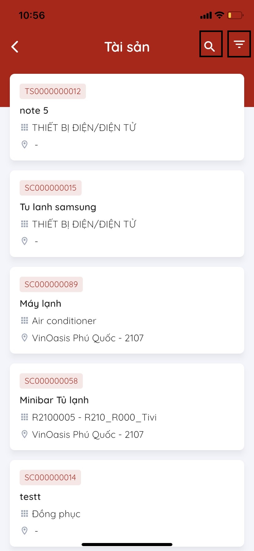Select asset code tag SC000000015
254x551 pixels.
tap(51, 188)
